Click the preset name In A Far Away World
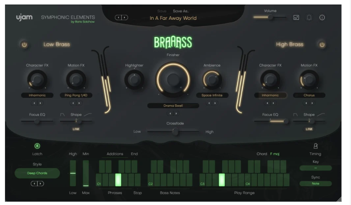The image size is (351, 205). pos(173,18)
